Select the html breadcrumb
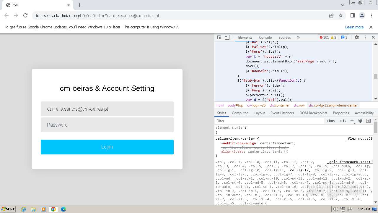Screen dimensions: 378x213 [220, 105]
